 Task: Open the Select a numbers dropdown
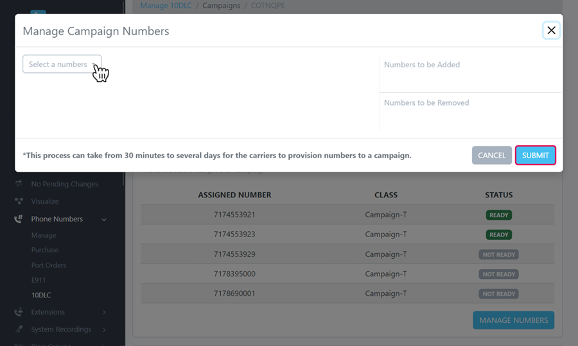62,64
